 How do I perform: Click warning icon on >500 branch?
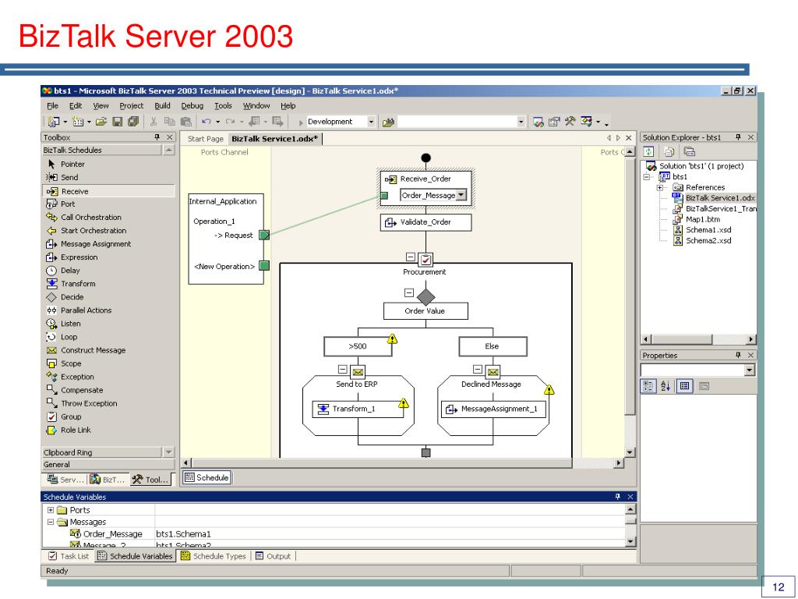[x=392, y=338]
